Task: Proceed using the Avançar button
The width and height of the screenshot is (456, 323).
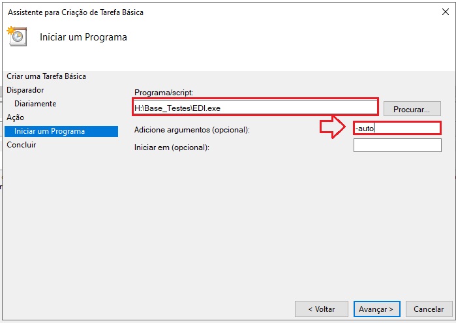Action: [376, 309]
